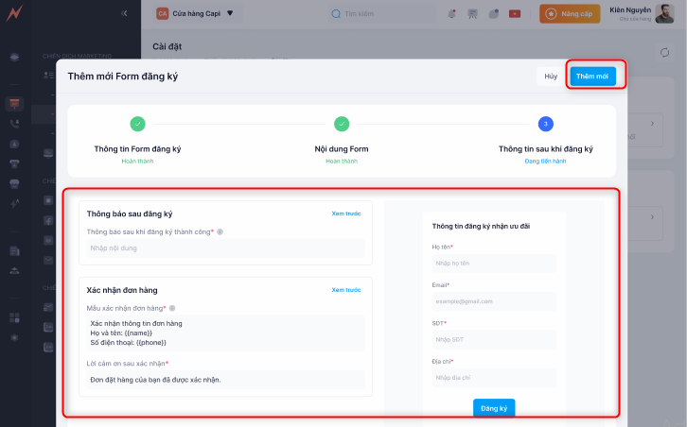Click the refresh icon near Cài đặt
Image resolution: width=687 pixels, height=427 pixels.
click(x=664, y=51)
